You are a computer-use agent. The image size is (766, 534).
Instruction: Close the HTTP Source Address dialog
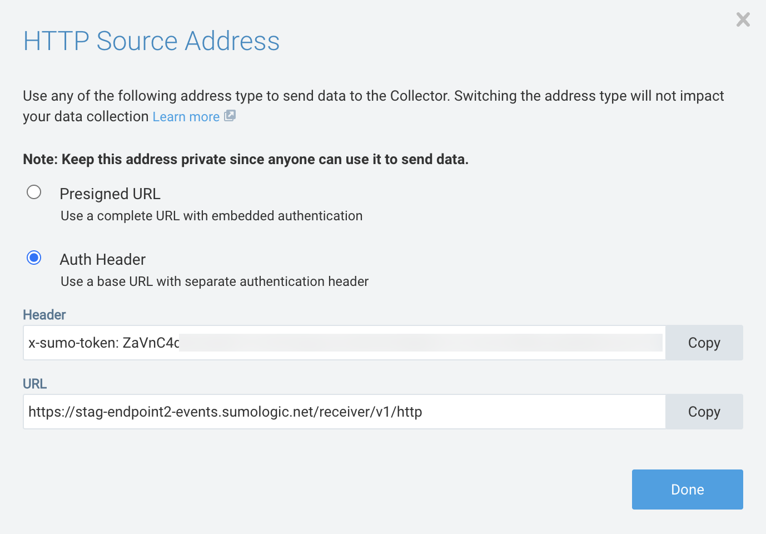pos(743,20)
